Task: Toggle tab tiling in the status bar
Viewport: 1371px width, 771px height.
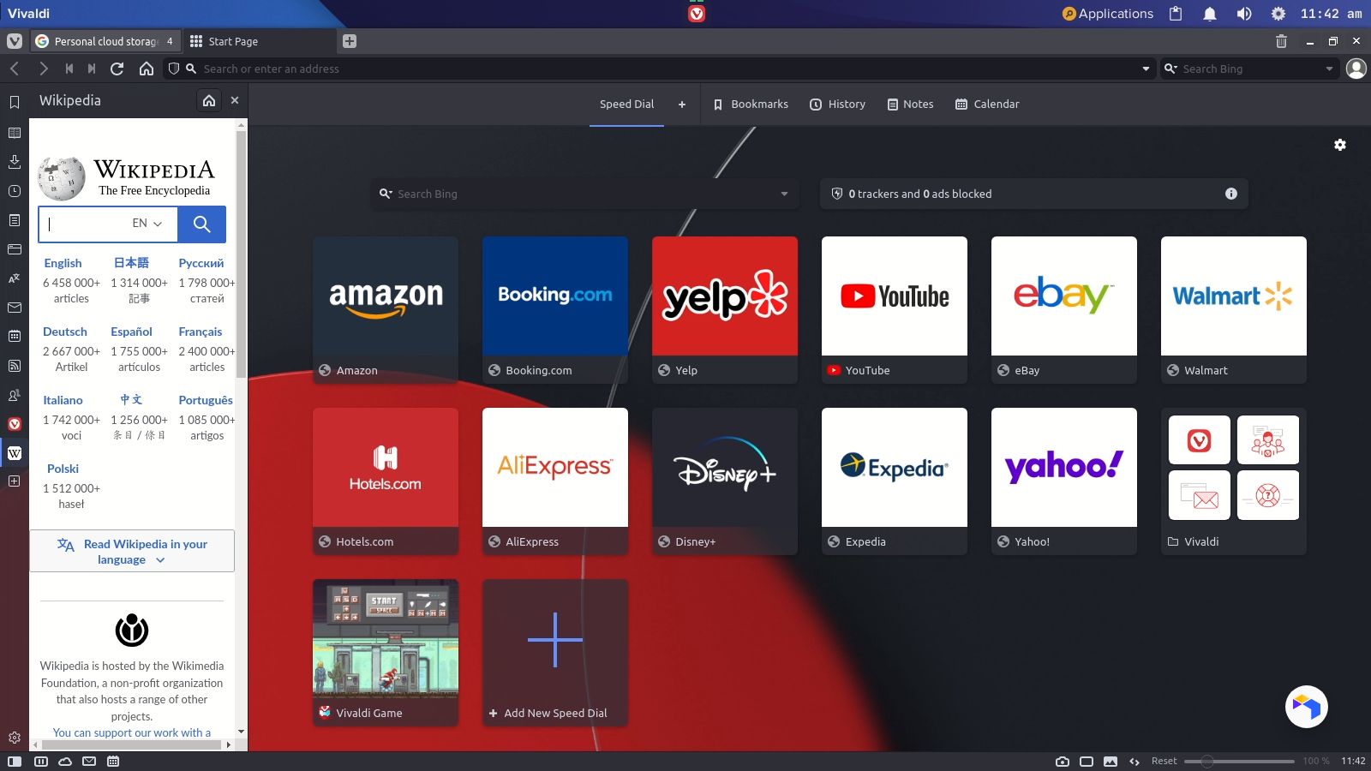Action: point(1087,761)
